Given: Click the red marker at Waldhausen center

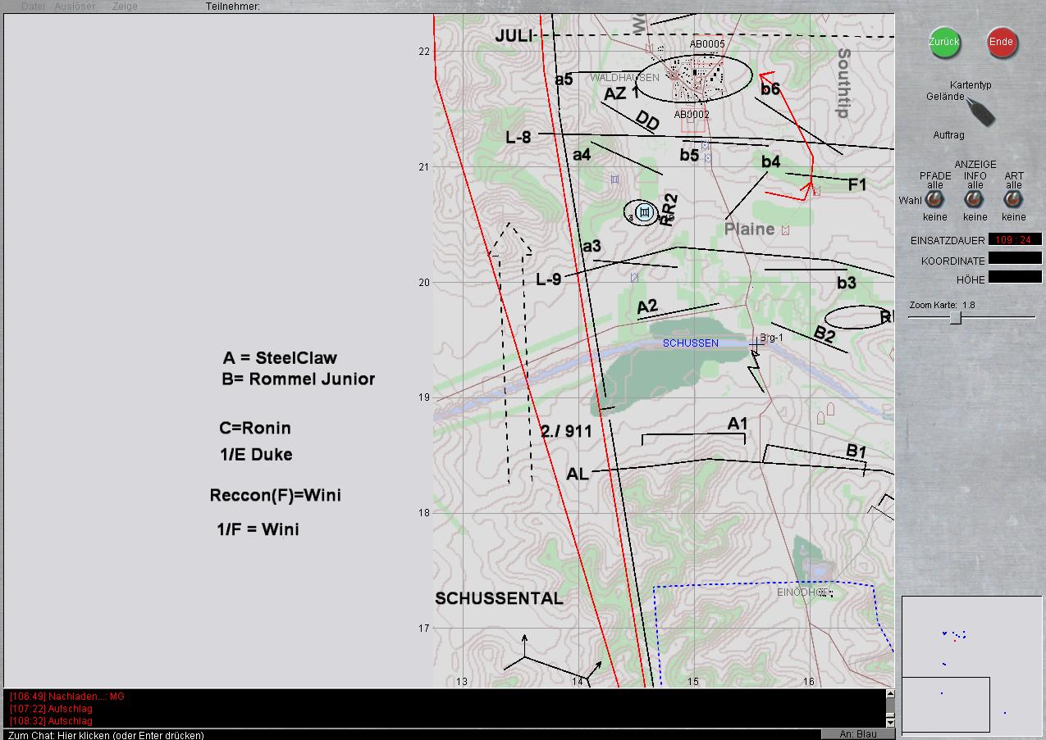Looking at the screenshot, I should pyautogui.click(x=674, y=75).
